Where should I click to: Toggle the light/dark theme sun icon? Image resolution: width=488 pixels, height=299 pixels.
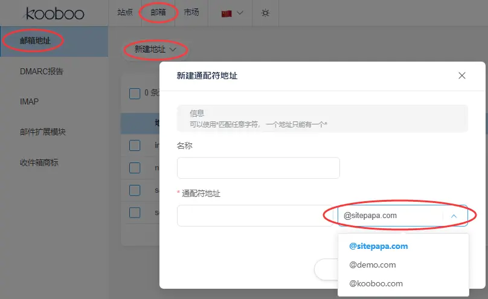266,13
